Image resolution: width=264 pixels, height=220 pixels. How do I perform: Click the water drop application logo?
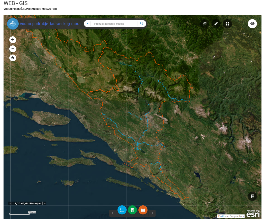(x=13, y=24)
